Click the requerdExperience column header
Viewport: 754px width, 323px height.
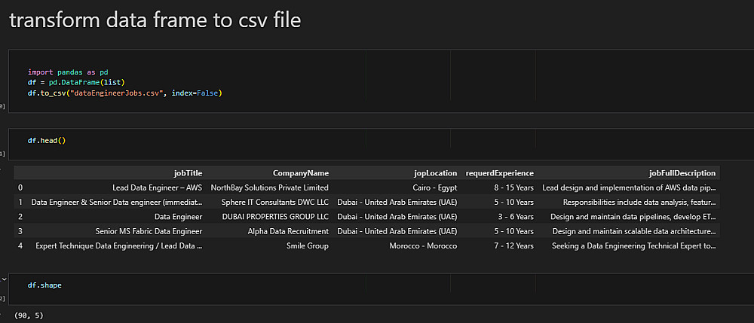499,173
